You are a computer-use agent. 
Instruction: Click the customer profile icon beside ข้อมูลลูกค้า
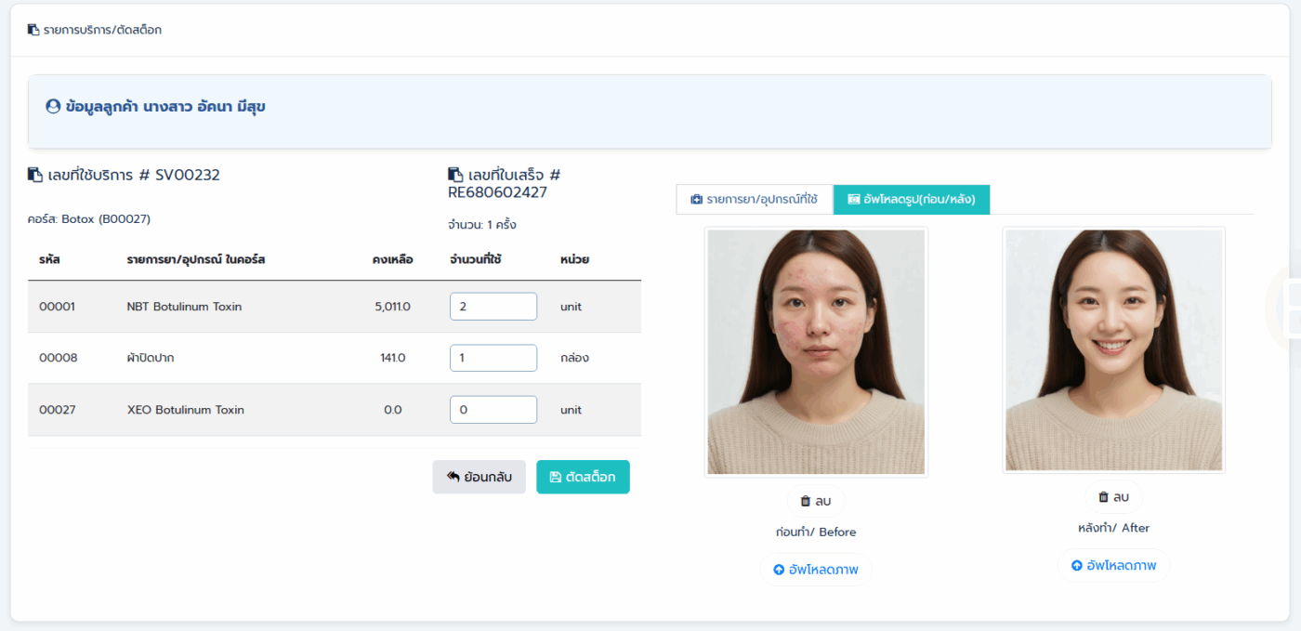(53, 107)
